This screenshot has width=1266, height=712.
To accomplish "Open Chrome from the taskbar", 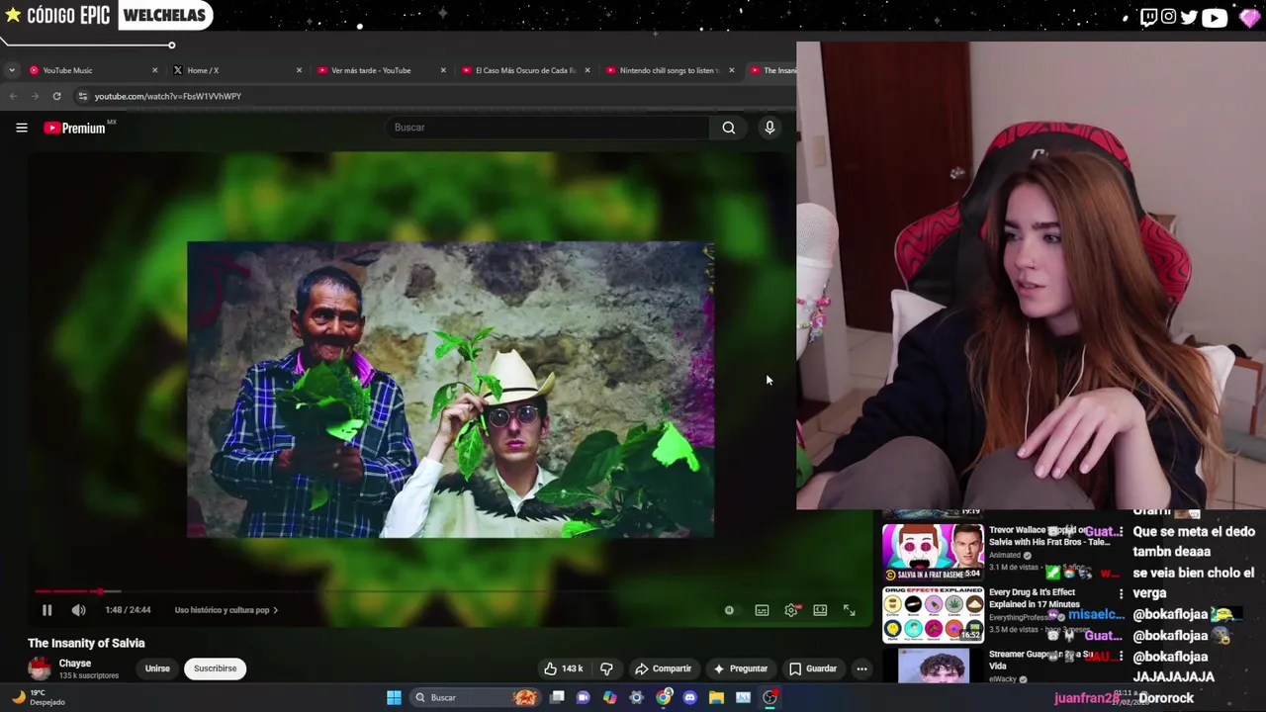I will pos(664,698).
